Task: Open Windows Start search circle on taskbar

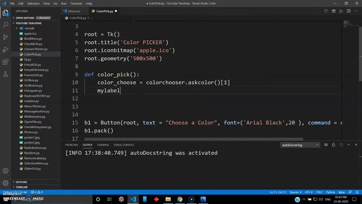Action: [x=98, y=199]
